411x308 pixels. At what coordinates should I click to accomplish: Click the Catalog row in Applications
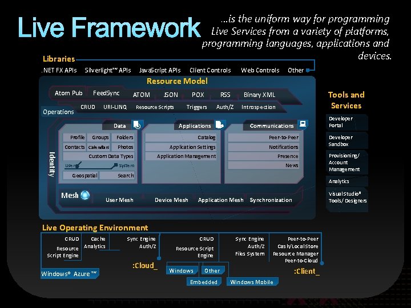(x=181, y=137)
